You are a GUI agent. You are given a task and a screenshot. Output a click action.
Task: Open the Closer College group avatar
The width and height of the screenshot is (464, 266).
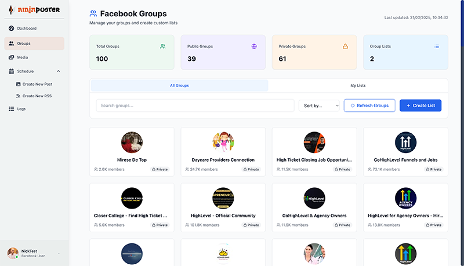tap(132, 198)
